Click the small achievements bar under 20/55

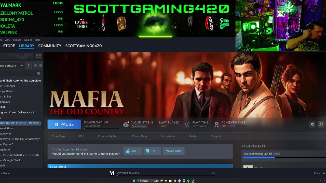[238, 126]
